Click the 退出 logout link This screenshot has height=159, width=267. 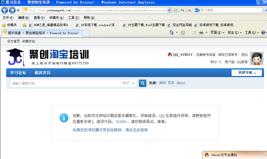(x=244, y=55)
